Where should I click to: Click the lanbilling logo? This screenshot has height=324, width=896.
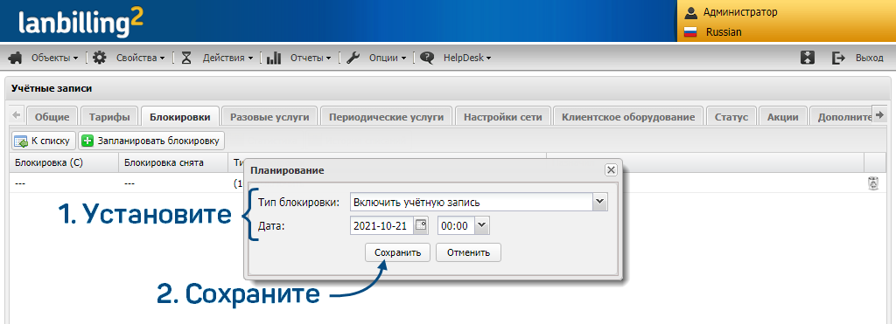coord(80,22)
